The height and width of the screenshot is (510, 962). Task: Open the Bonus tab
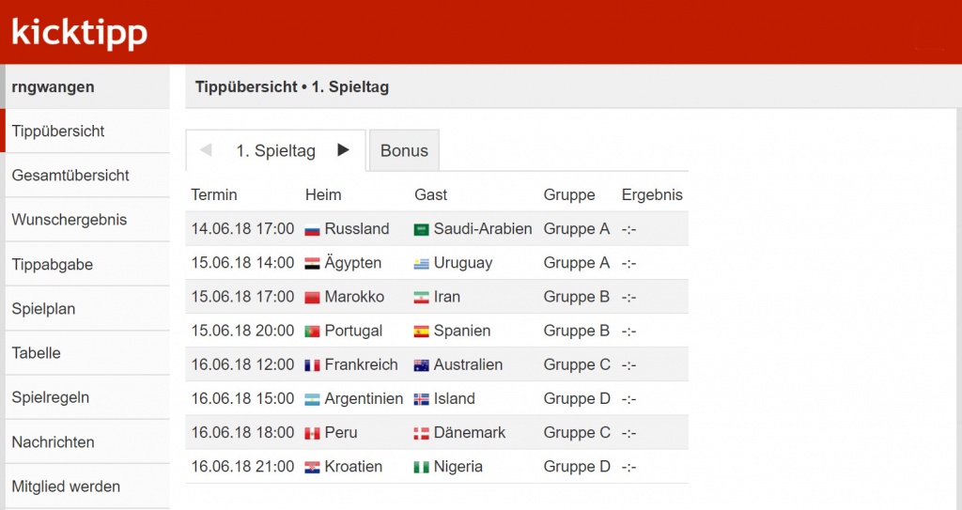click(x=404, y=150)
